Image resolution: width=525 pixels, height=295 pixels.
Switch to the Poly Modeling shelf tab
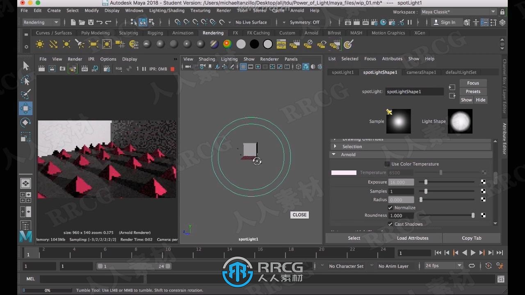coord(95,33)
